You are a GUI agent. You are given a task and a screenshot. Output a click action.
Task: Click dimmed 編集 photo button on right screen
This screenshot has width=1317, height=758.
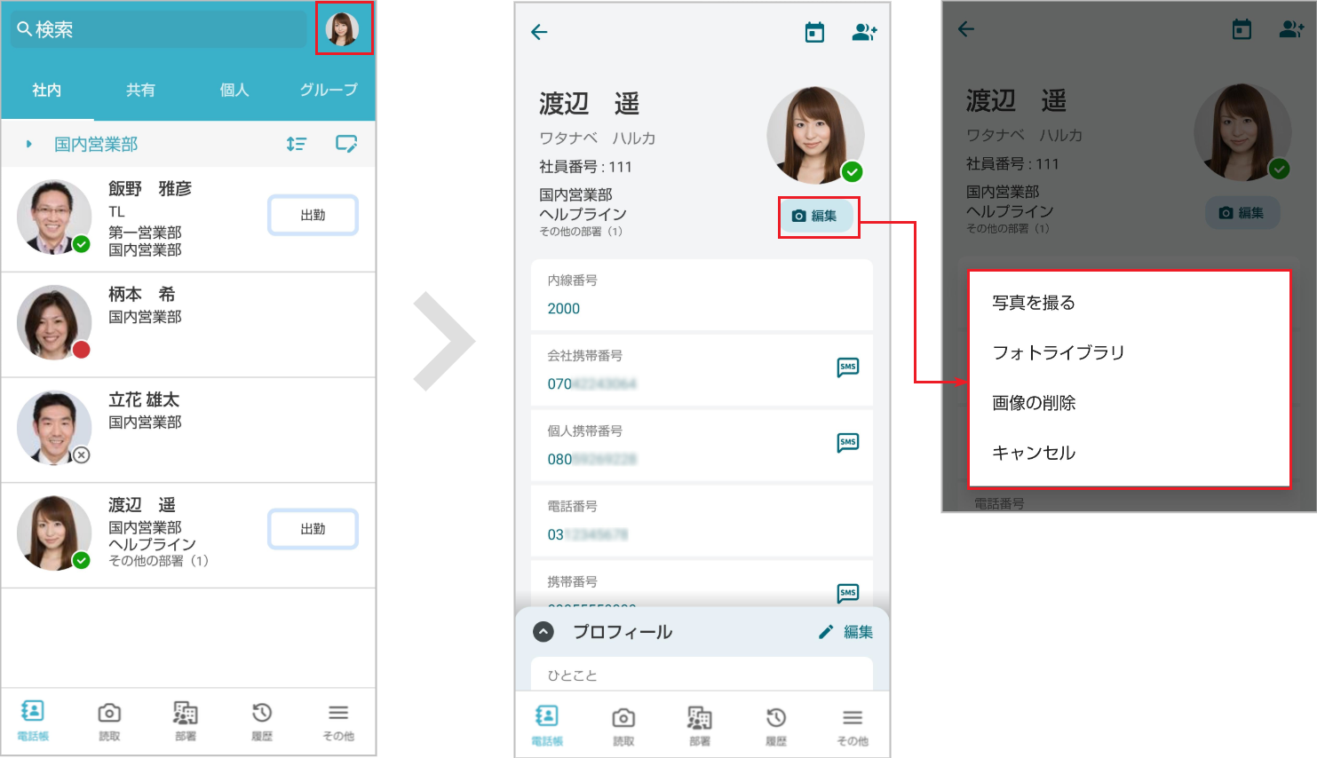[1242, 213]
